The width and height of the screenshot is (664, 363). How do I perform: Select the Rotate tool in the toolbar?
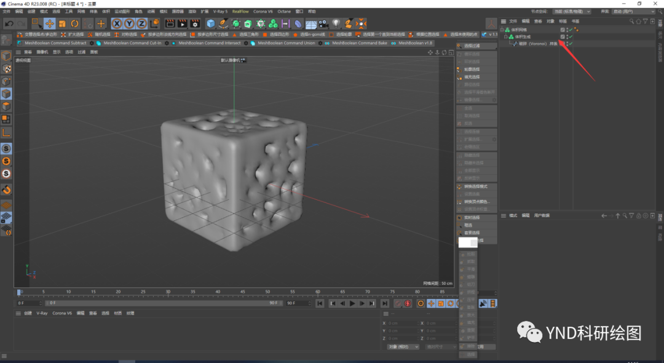(74, 24)
